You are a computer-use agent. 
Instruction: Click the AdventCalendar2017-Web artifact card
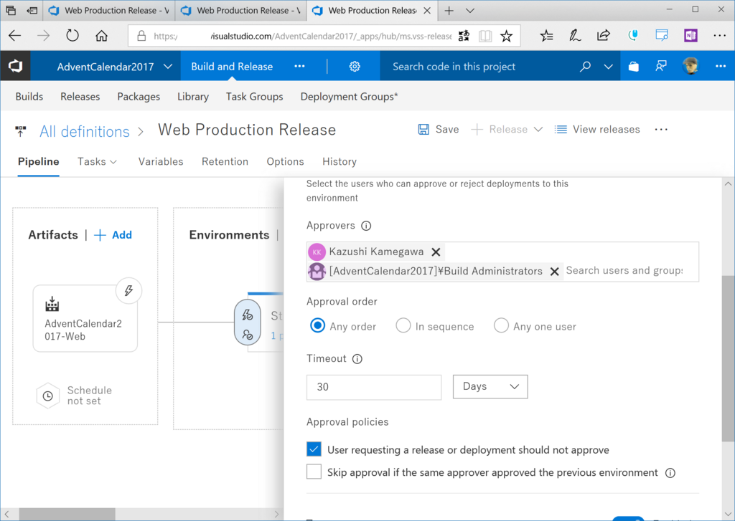85,318
